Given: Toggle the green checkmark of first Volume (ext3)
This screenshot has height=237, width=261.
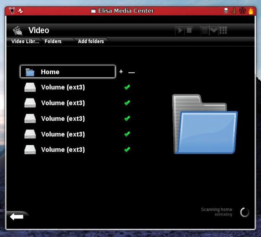Looking at the screenshot, I should [x=127, y=87].
